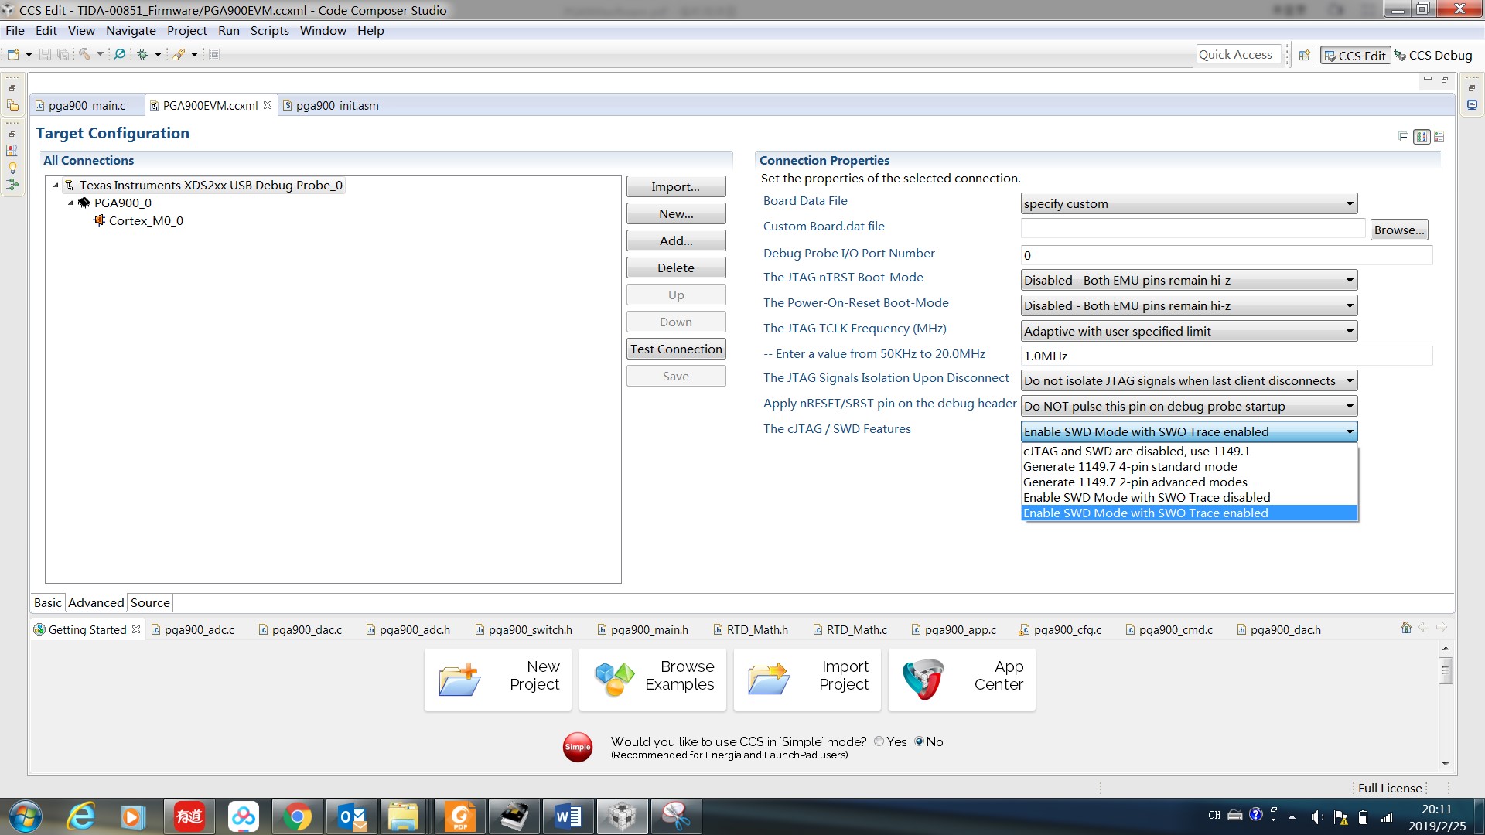Switch to CCS Edit perspective

(x=1355, y=56)
